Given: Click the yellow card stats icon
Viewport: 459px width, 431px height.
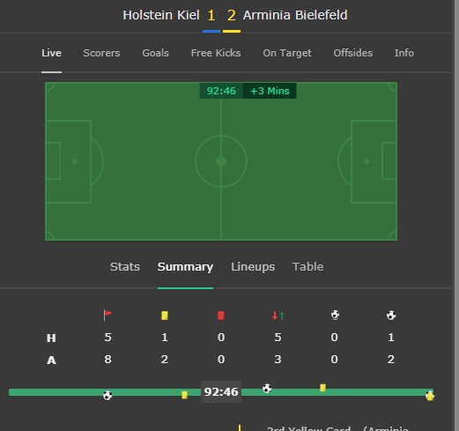Looking at the screenshot, I should pyautogui.click(x=165, y=316).
